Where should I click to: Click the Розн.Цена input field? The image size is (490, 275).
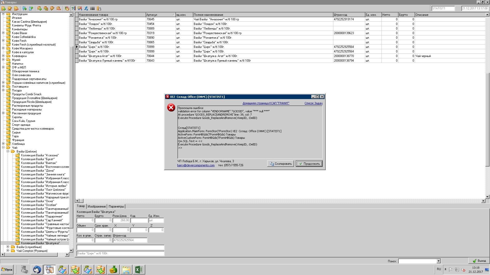coord(121,220)
